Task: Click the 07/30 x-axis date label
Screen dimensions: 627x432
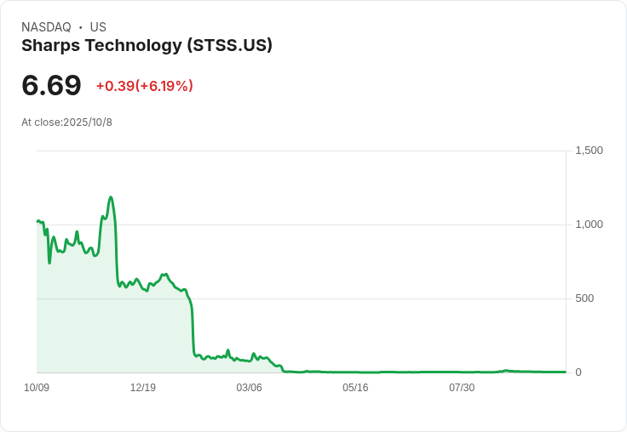Action: coord(461,388)
